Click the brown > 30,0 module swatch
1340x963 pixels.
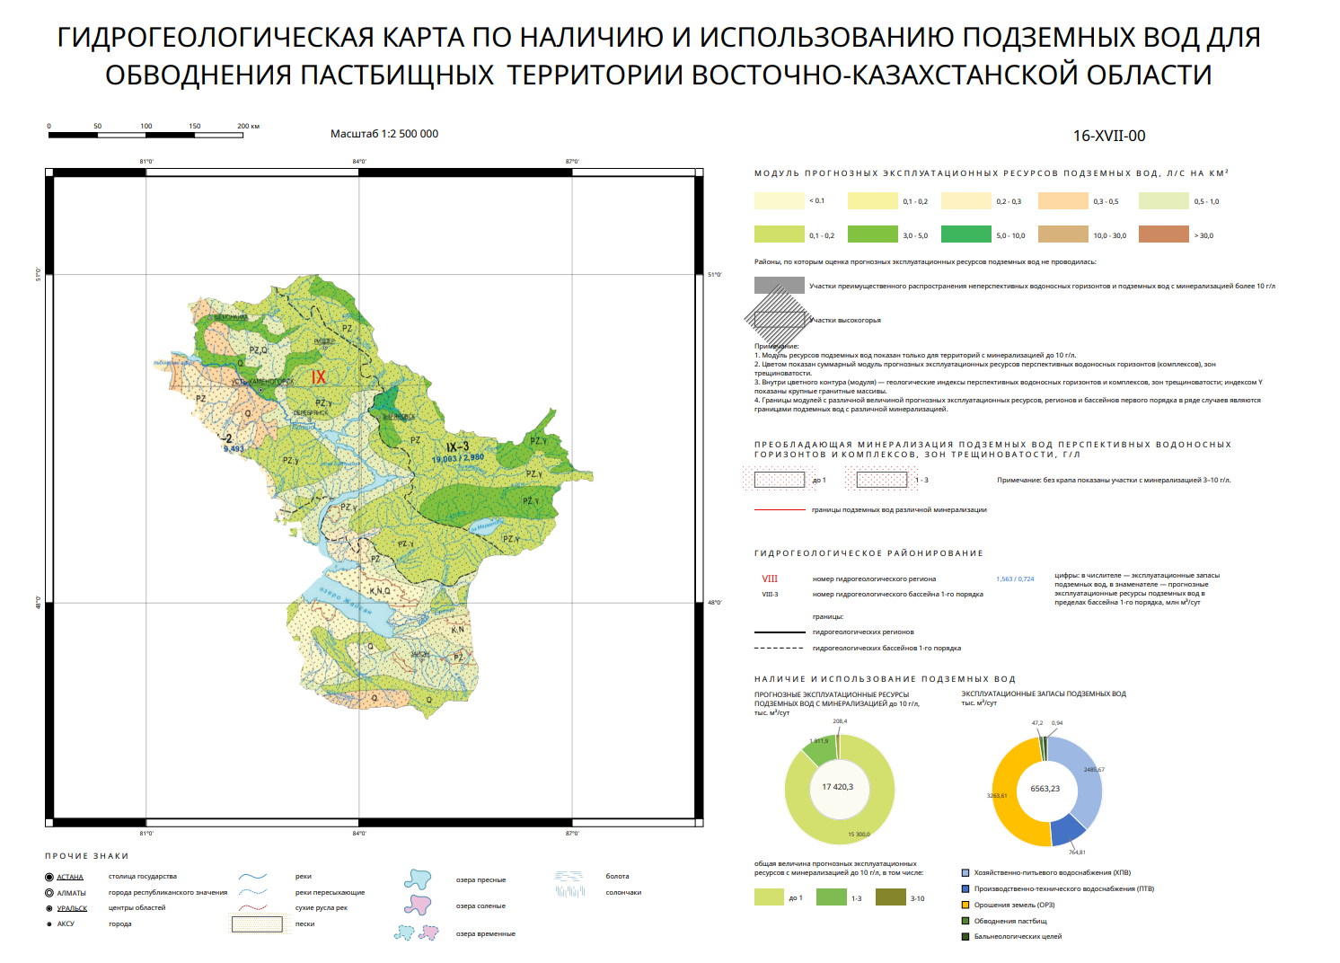[x=1163, y=234]
